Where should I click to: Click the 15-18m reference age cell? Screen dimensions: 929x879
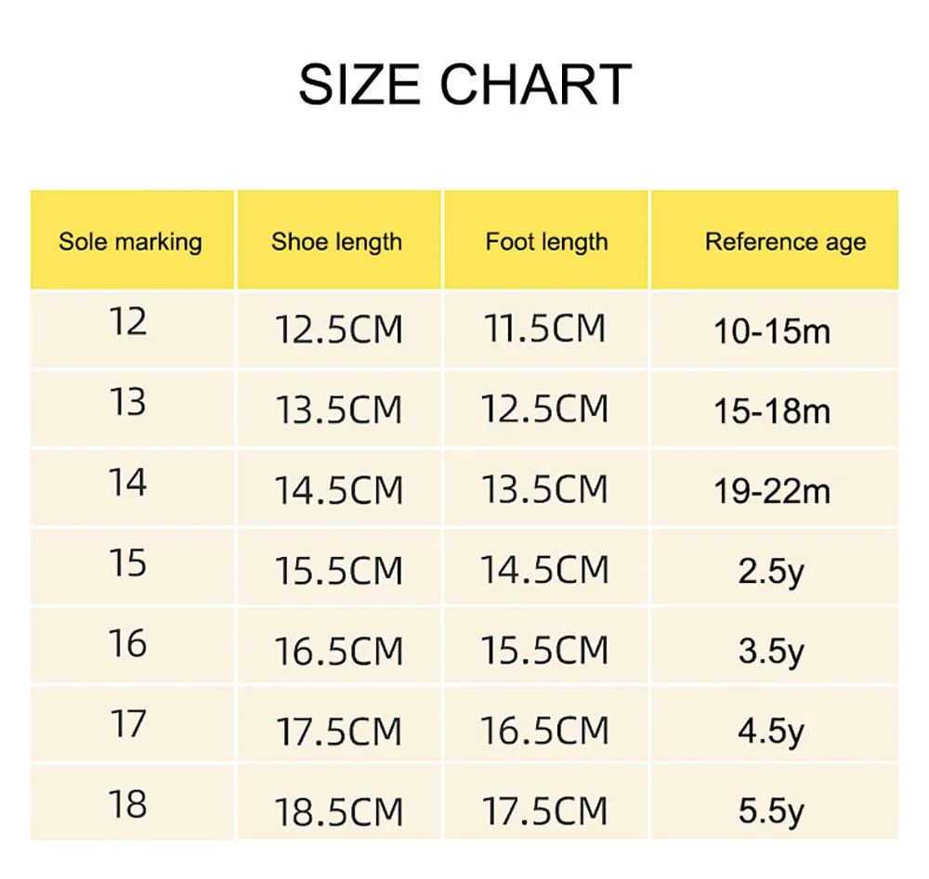[x=772, y=411]
